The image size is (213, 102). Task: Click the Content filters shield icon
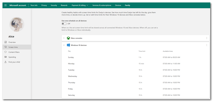click(x=6, y=52)
